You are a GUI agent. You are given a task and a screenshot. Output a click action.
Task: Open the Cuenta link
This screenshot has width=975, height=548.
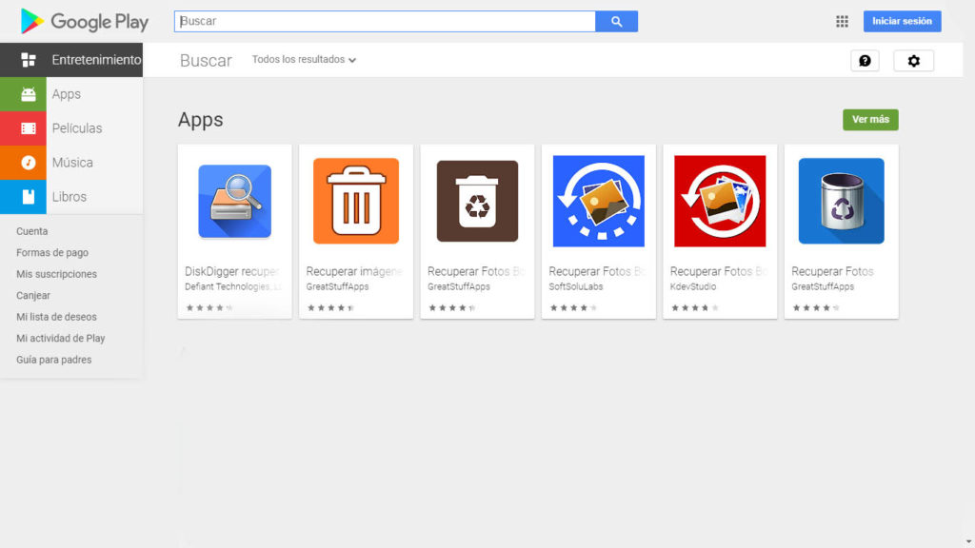(31, 231)
